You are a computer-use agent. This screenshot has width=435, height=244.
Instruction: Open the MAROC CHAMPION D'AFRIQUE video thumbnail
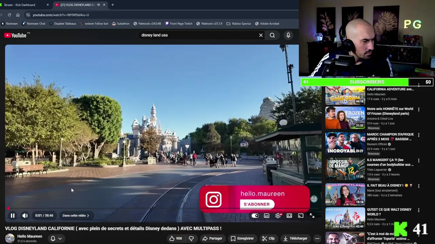(345, 143)
